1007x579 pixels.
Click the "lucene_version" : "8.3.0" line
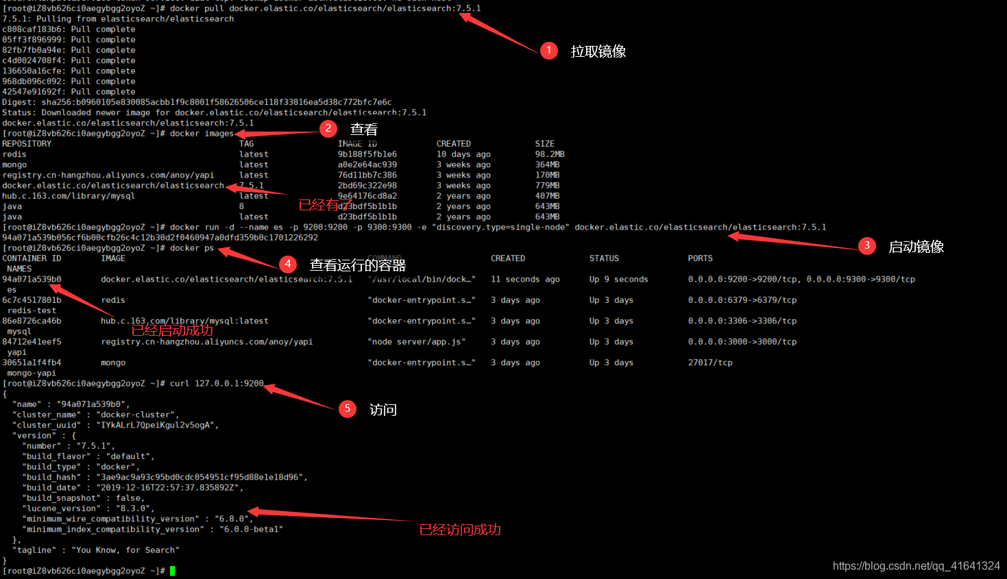[x=88, y=508]
